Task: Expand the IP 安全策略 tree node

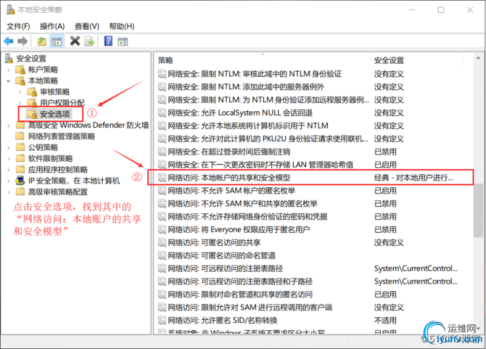Action: coord(9,181)
